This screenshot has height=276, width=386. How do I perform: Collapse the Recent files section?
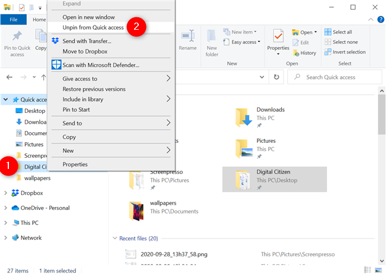pos(115,238)
